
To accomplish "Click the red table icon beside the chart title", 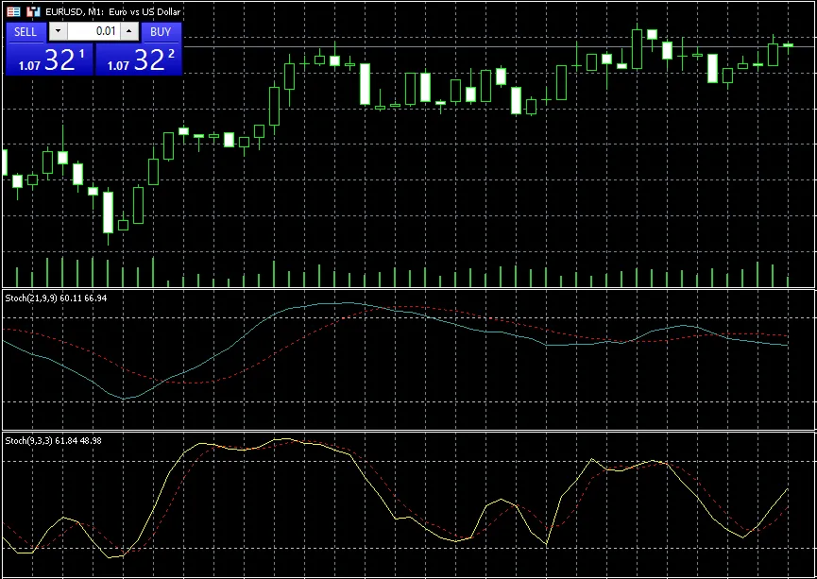I will tap(14, 11).
